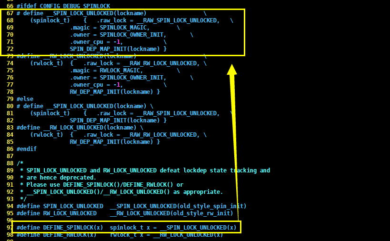Place cursor on #else at line 79
This screenshot has height=241, width=390.
pos(25,99)
